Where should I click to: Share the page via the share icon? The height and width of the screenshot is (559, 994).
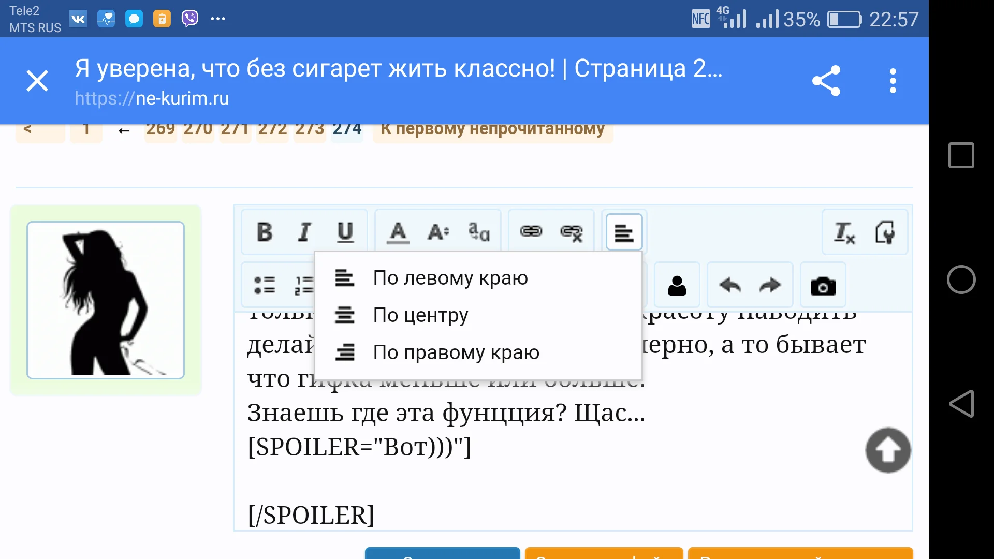[826, 80]
